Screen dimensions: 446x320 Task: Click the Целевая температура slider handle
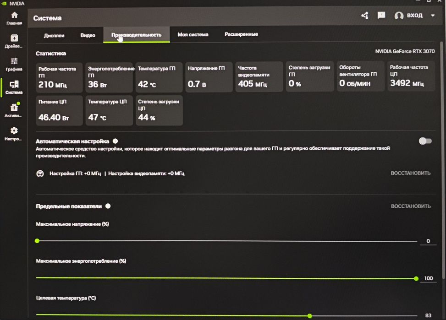point(309,316)
